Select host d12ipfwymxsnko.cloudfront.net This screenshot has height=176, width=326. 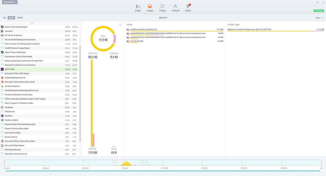(143, 30)
